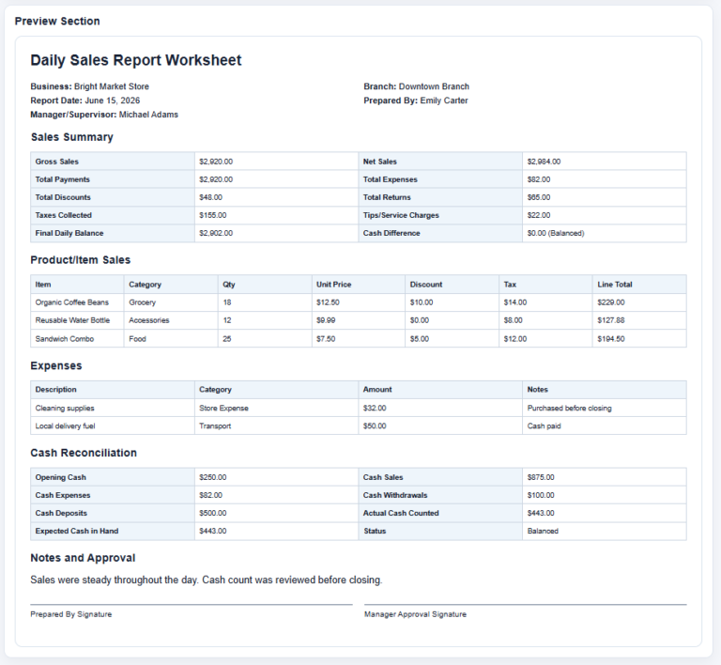Viewport: 721px width, 665px height.
Task: Select the Cash Deposits value $500.00
Action: tap(212, 513)
